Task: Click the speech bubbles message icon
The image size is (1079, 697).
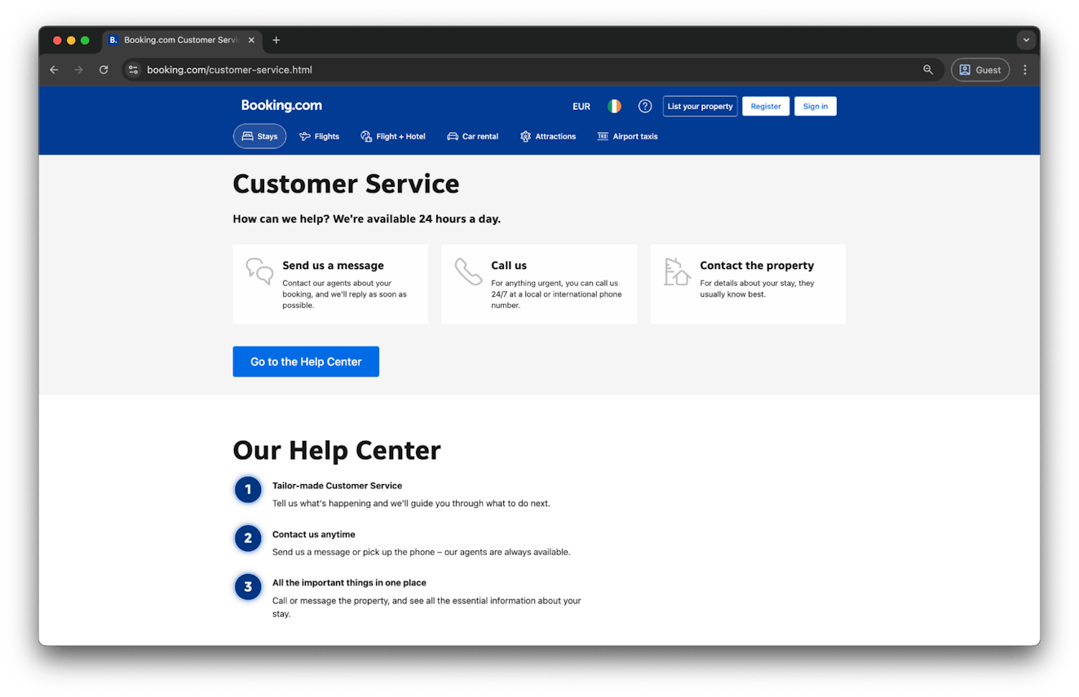Action: tap(260, 271)
